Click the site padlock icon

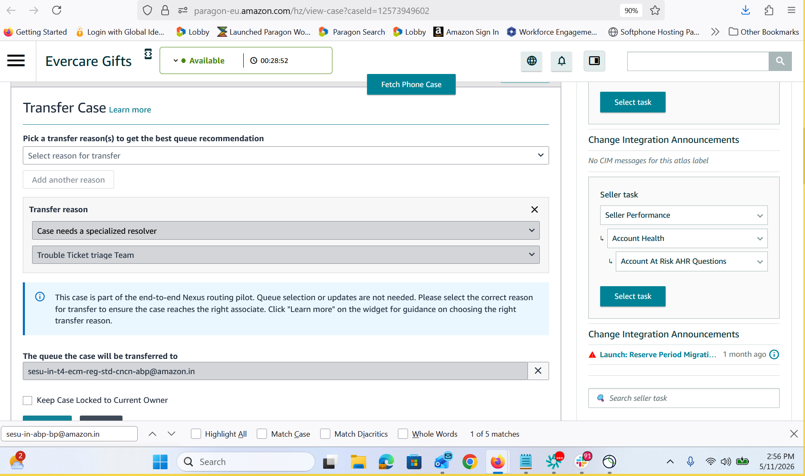pyautogui.click(x=165, y=11)
